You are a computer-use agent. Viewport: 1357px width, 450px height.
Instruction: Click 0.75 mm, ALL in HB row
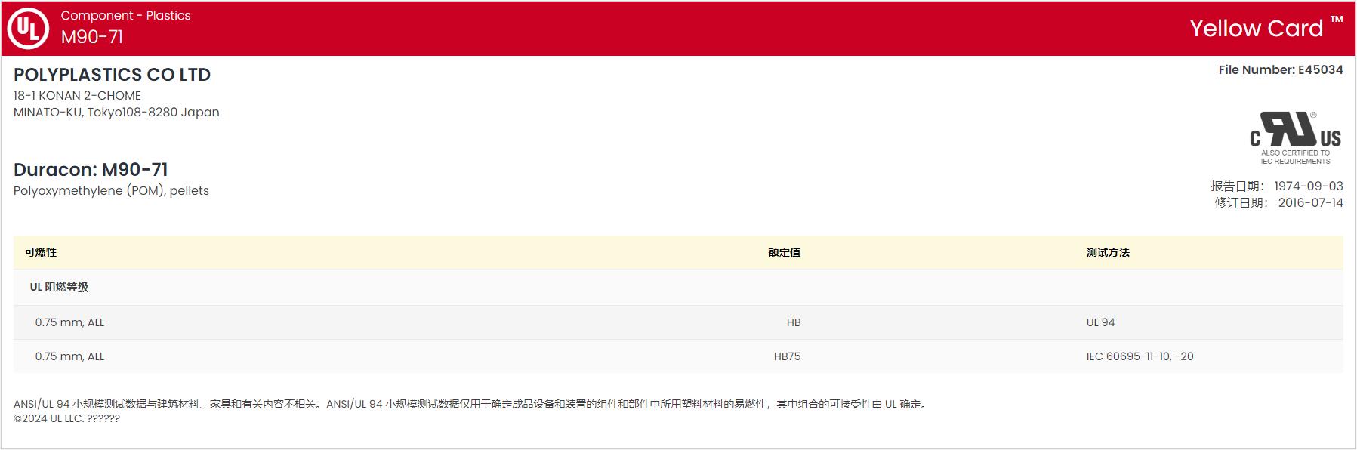coord(69,322)
